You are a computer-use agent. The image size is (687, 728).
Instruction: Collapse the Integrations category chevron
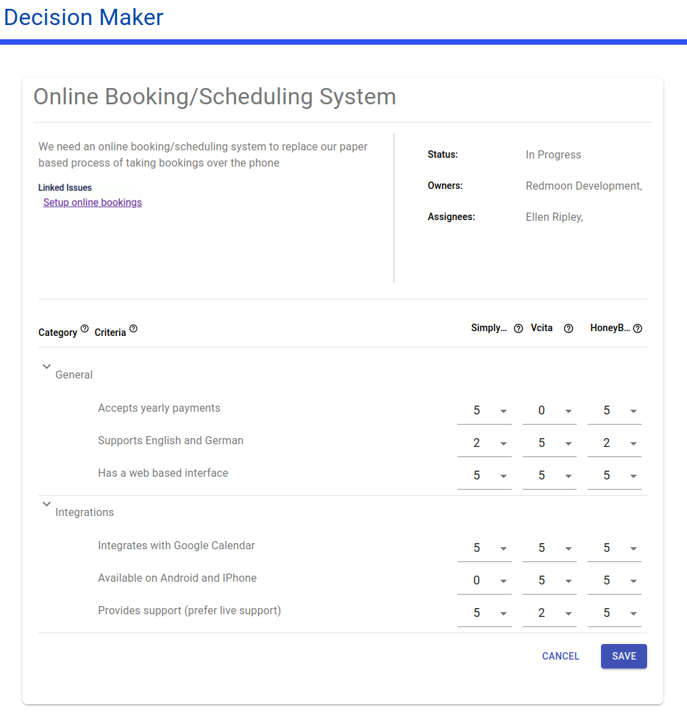click(x=47, y=504)
